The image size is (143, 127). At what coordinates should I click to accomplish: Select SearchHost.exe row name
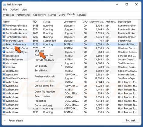pos(14,41)
